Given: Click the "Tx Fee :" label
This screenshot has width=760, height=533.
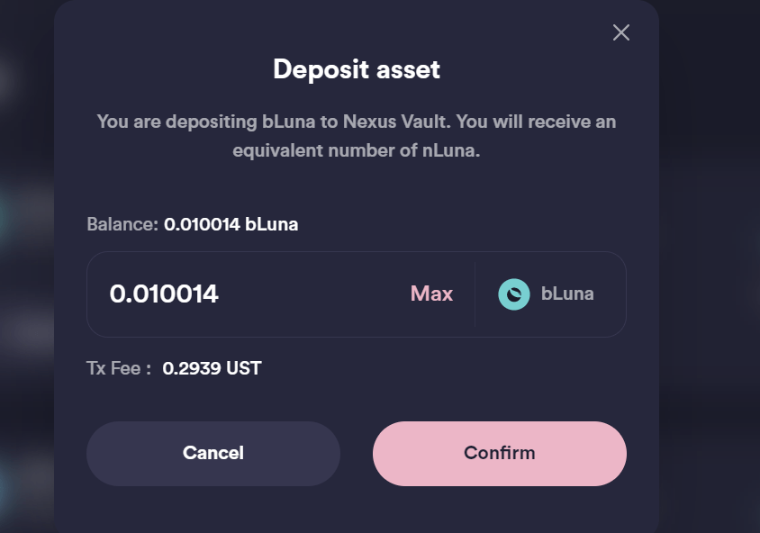Looking at the screenshot, I should (119, 368).
